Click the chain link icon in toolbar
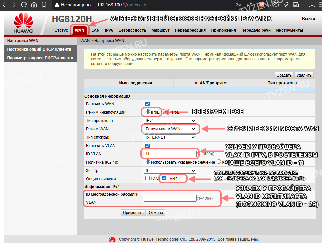The image size is (322, 245). coord(286,5)
